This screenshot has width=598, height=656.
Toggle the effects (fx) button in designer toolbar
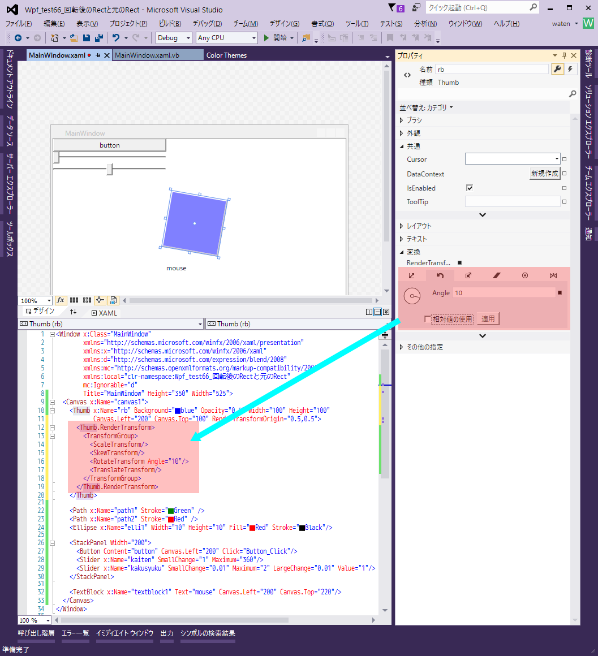[x=61, y=300]
